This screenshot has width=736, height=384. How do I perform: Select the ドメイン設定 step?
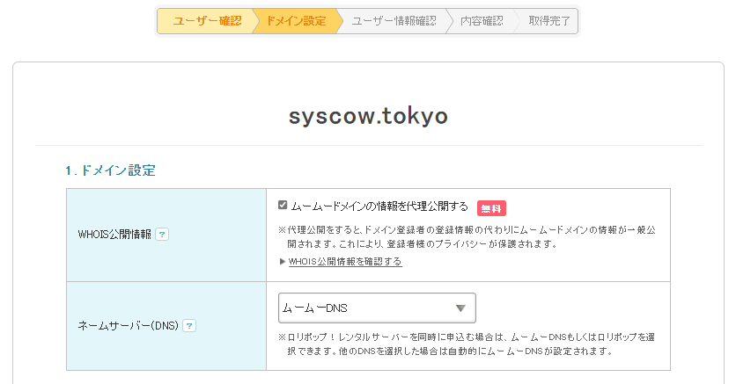[296, 21]
